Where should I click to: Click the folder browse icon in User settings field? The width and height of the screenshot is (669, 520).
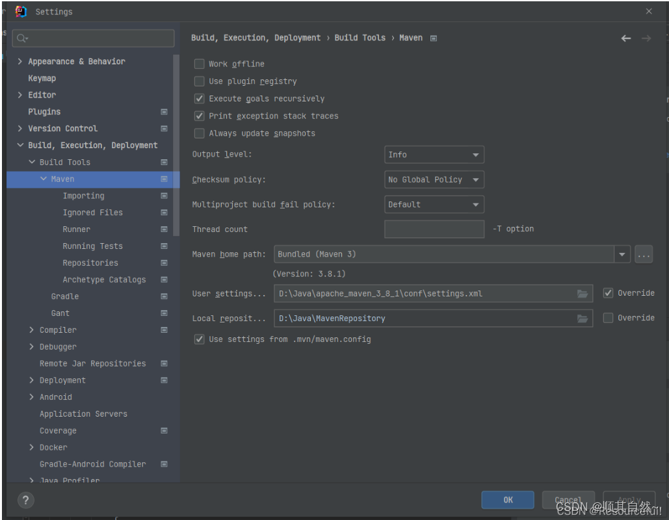click(583, 294)
